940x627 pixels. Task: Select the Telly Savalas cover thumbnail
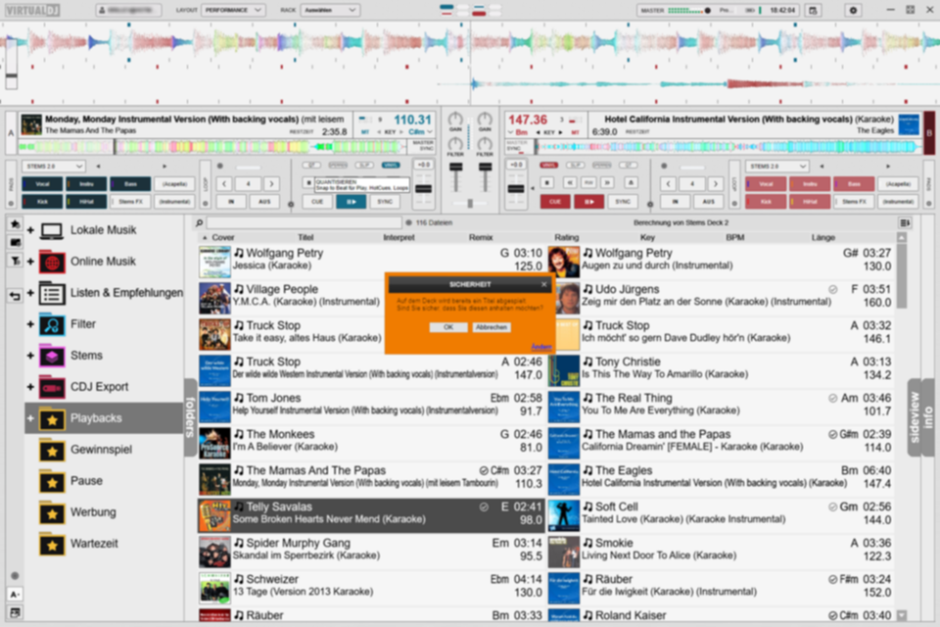click(x=214, y=515)
